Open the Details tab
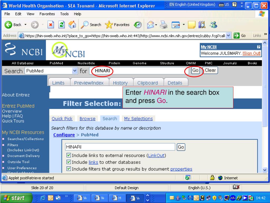This screenshot has height=203, width=270. pyautogui.click(x=175, y=82)
